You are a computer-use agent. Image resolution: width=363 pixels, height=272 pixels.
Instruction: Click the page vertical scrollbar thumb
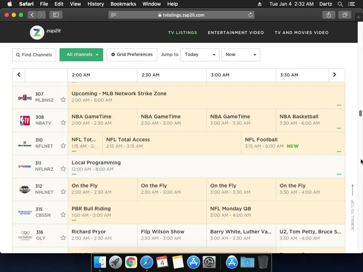(x=361, y=113)
